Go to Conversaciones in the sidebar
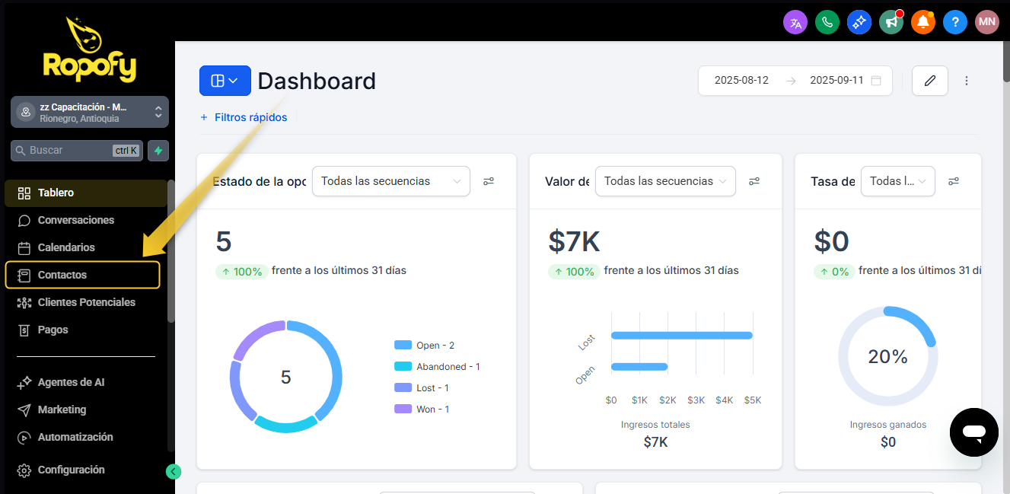Viewport: 1010px width, 494px height. click(75, 220)
